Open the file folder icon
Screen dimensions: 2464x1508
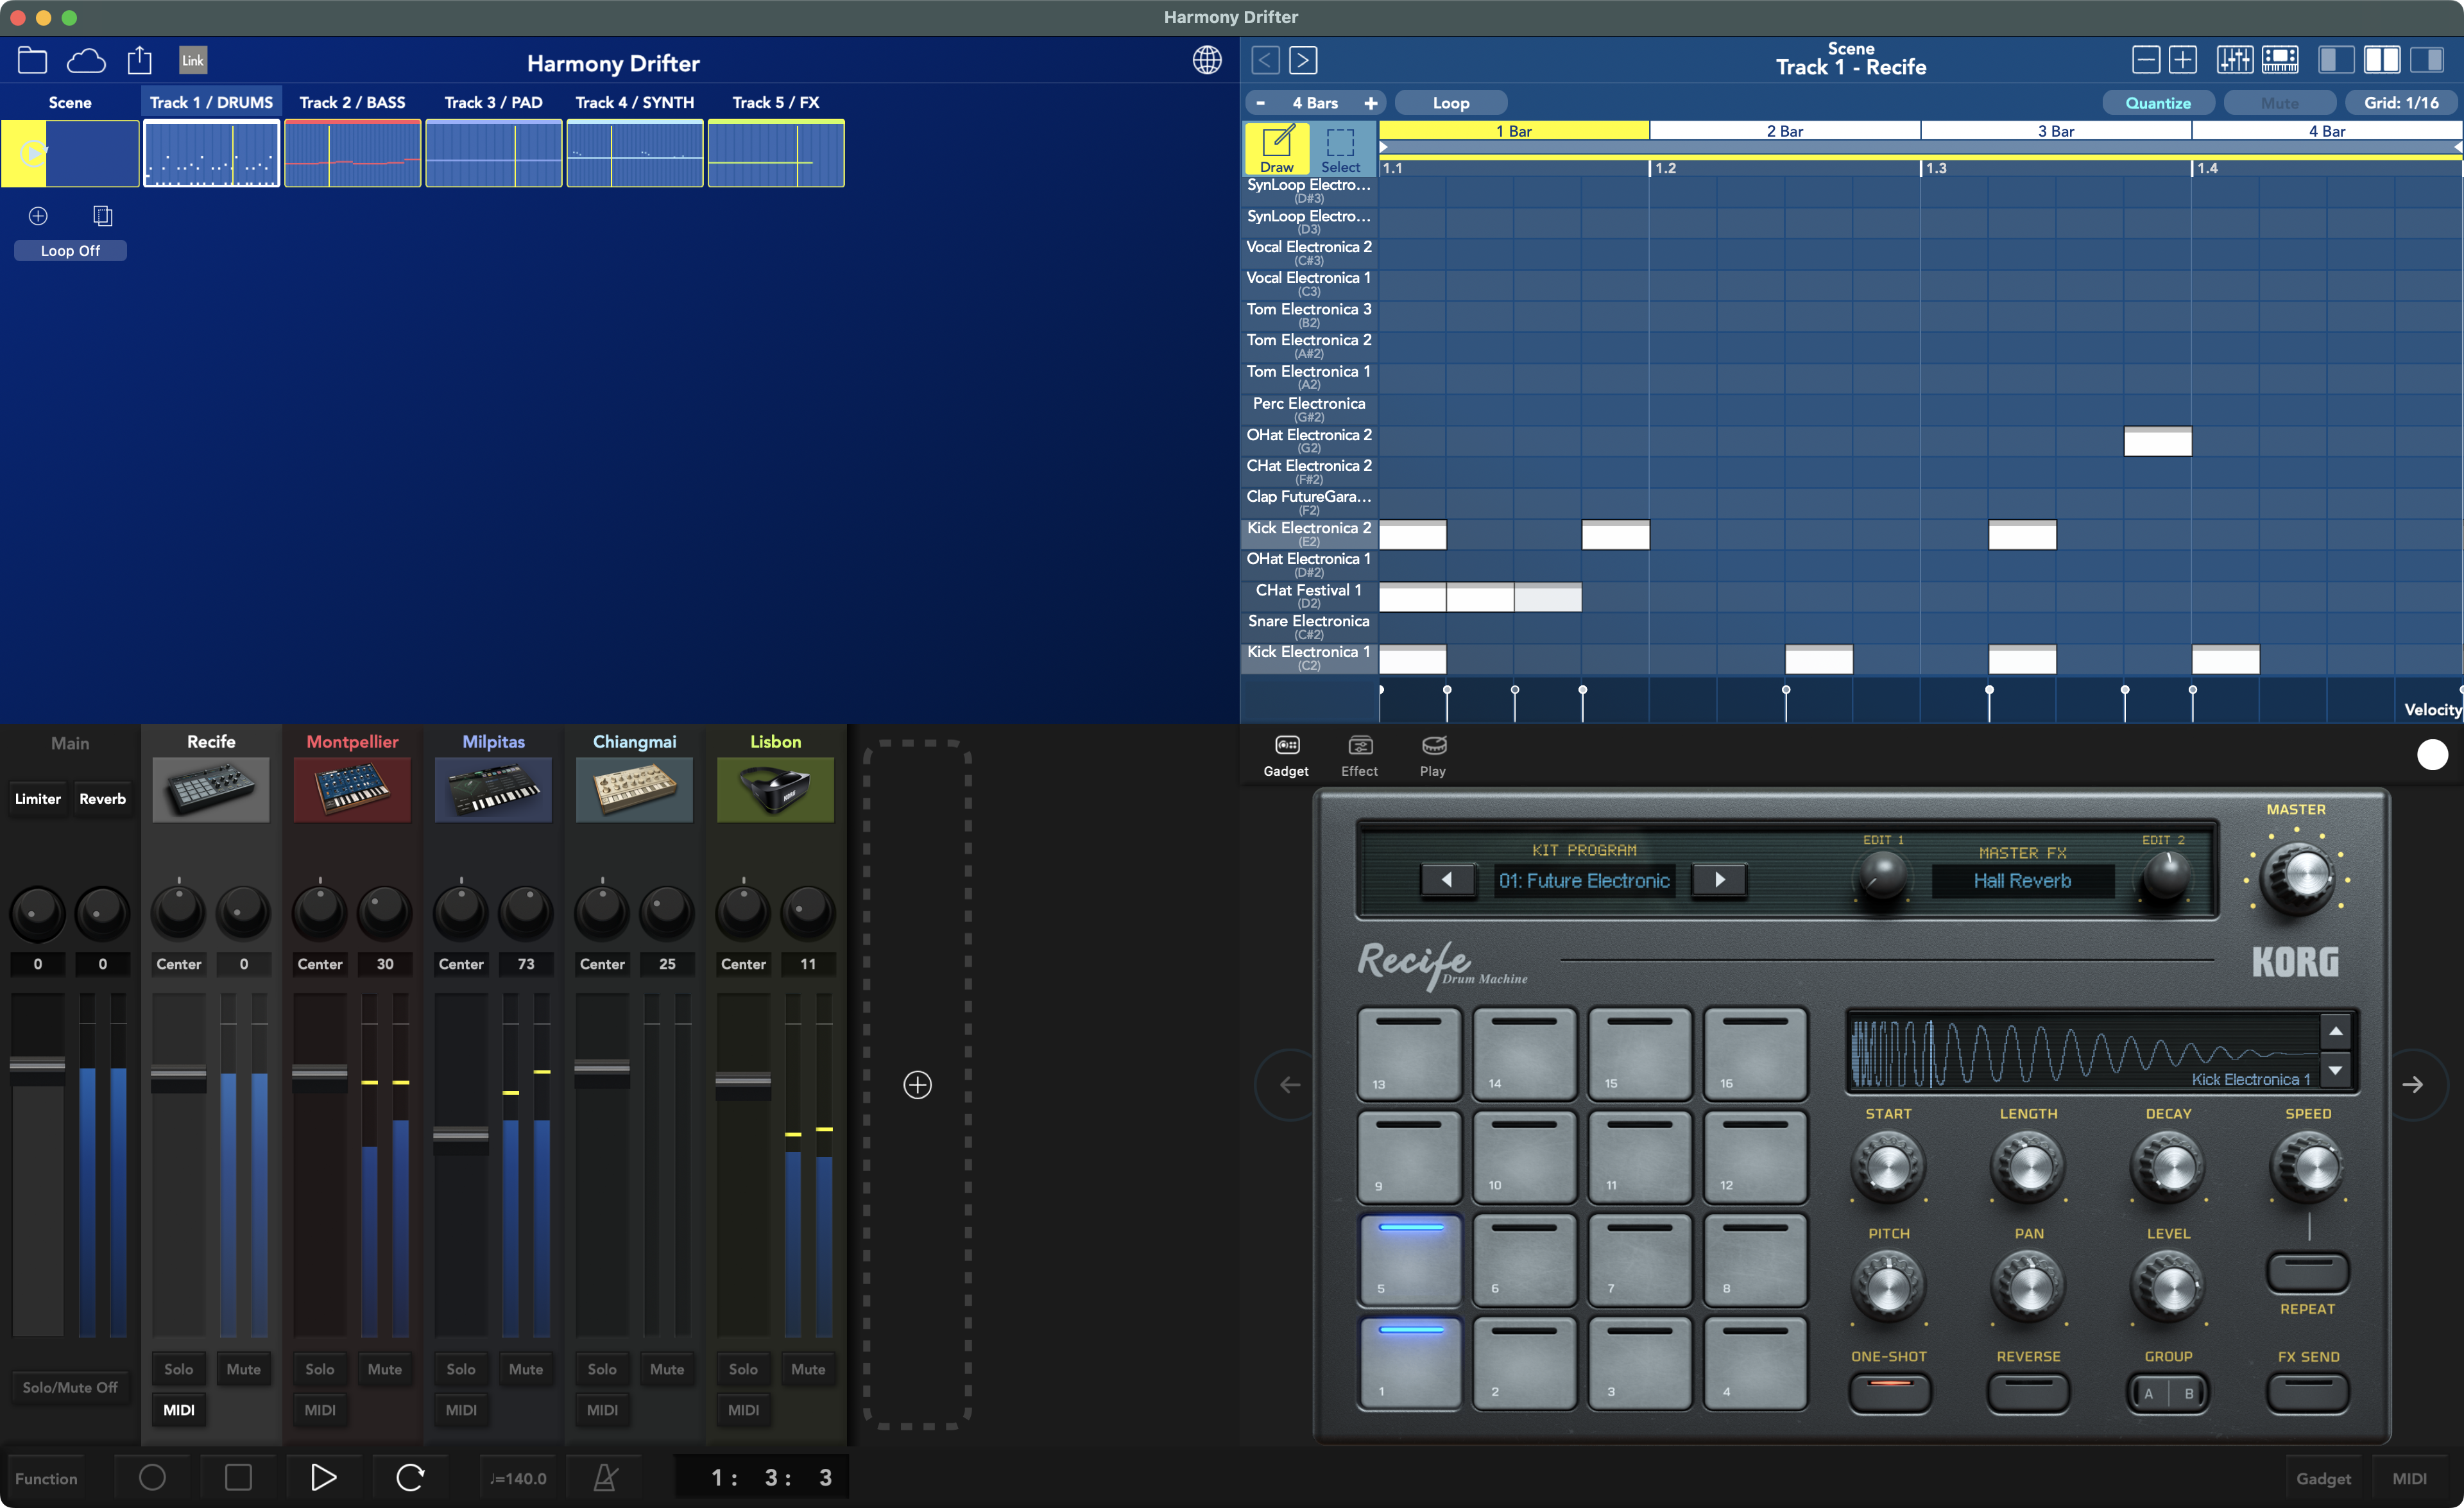pyautogui.click(x=32, y=61)
